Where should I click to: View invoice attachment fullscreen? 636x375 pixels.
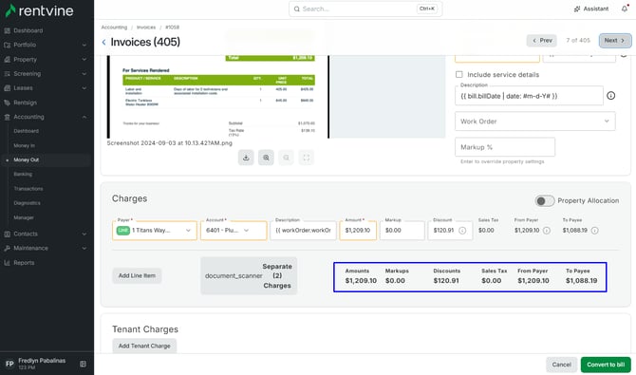(307, 158)
